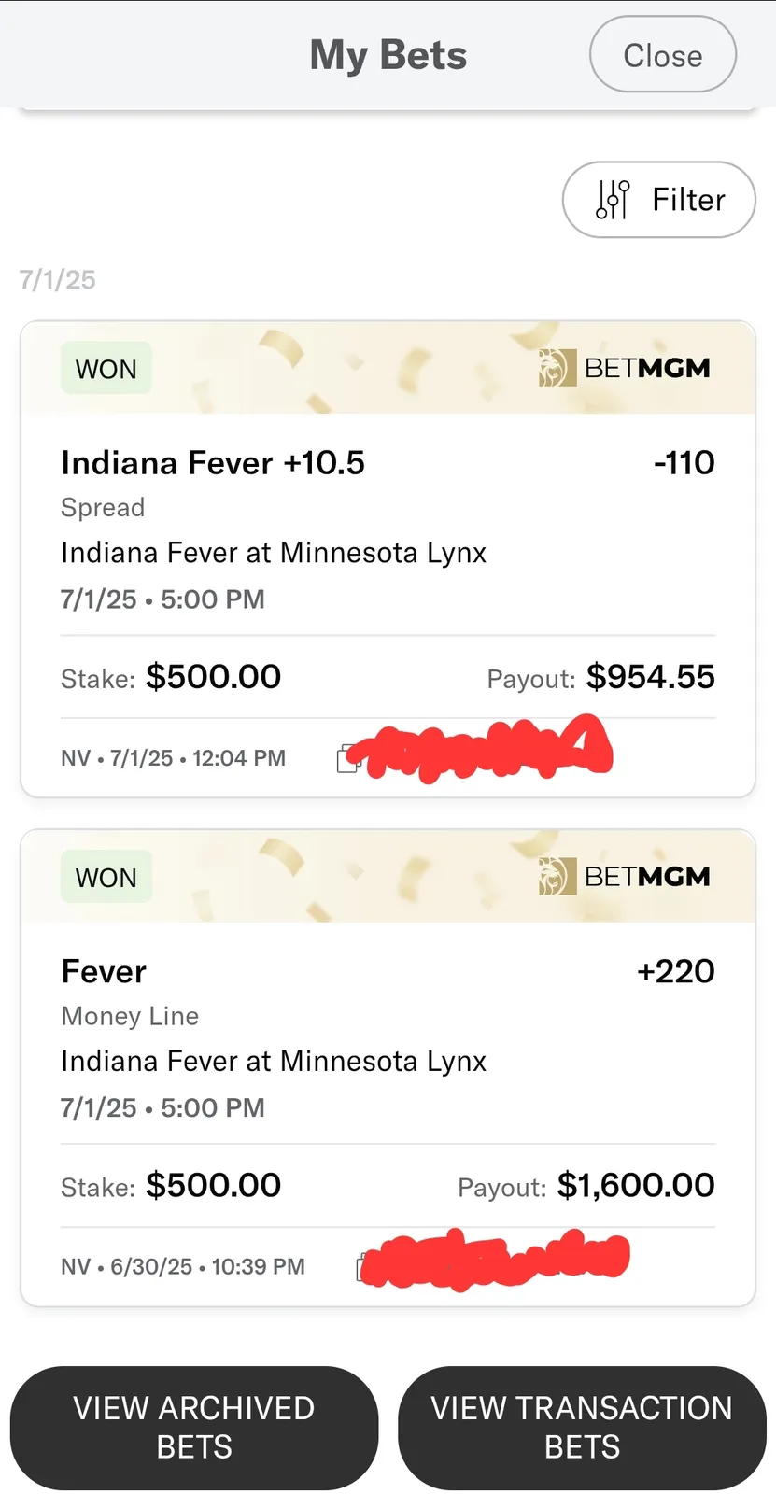Tap the +220 odds value
Viewport: 776px width, 1494px height.
pos(675,971)
